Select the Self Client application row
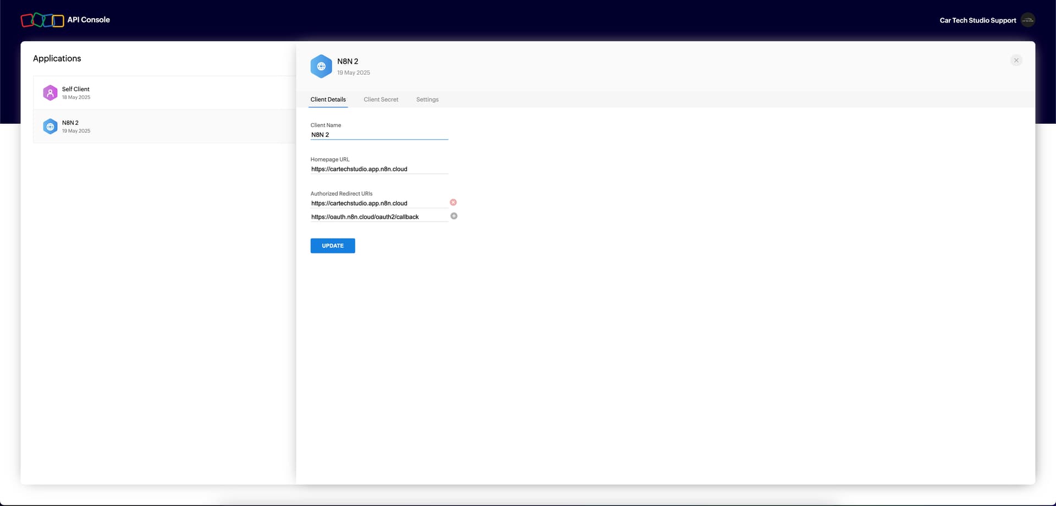The image size is (1056, 506). (164, 93)
